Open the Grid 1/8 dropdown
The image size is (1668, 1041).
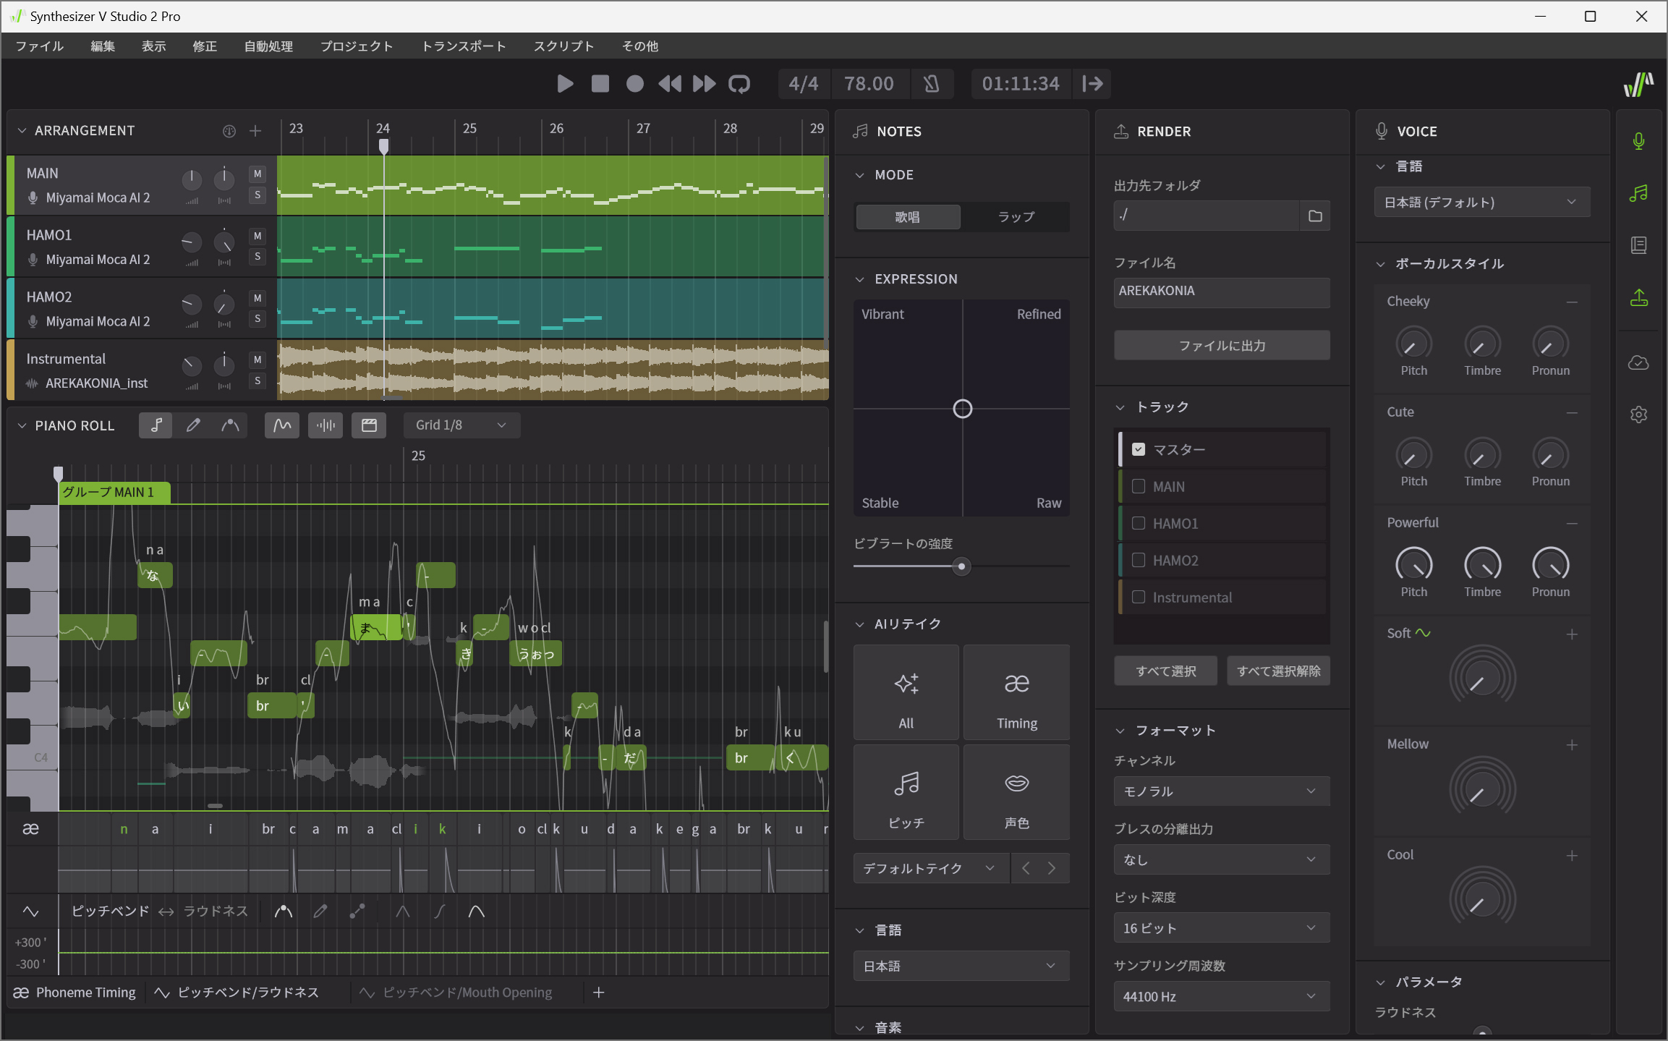click(461, 425)
